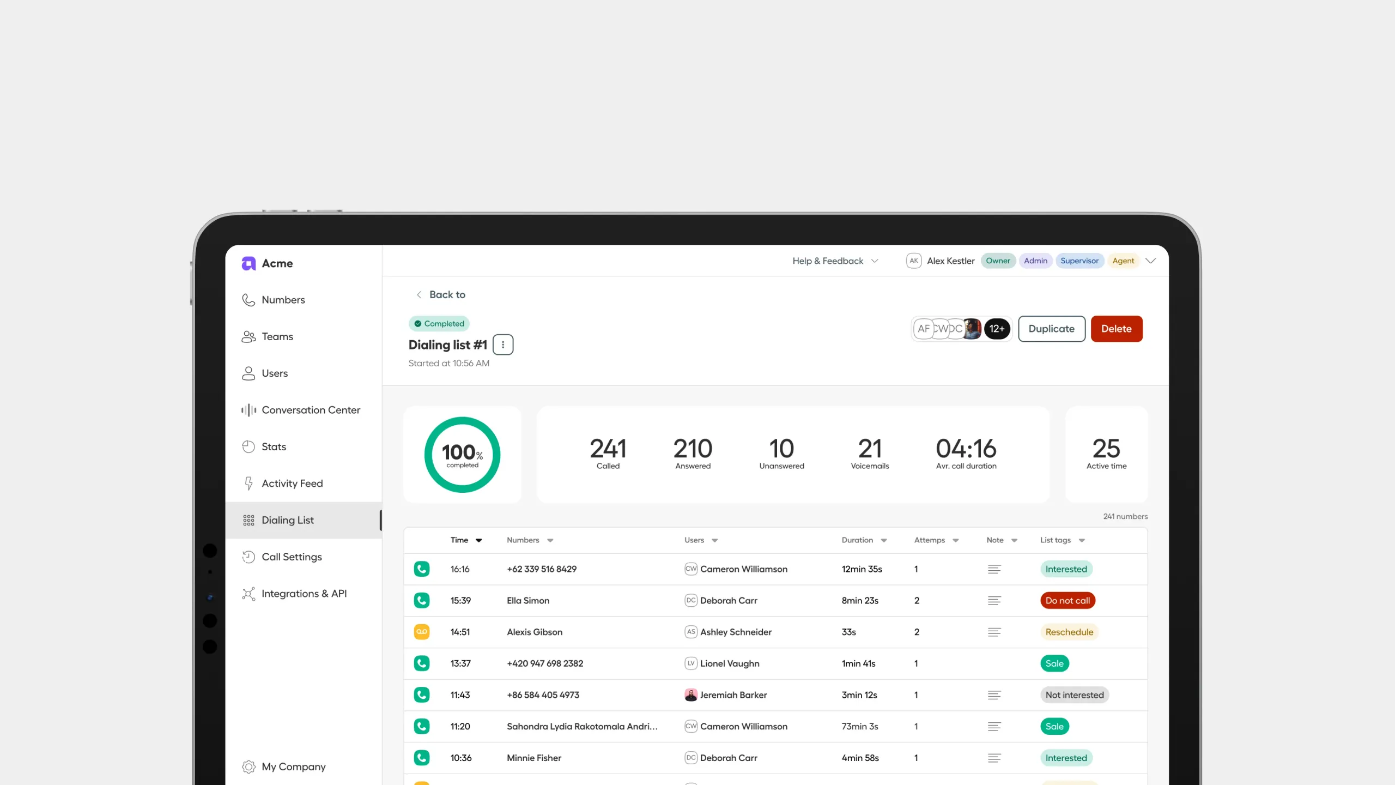Click the Completed status badge
The image size is (1395, 785).
[439, 323]
